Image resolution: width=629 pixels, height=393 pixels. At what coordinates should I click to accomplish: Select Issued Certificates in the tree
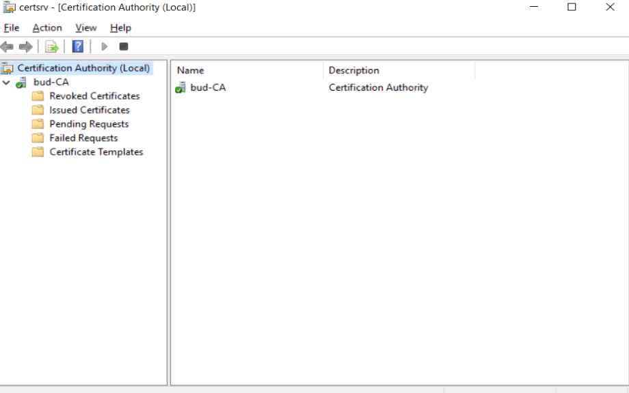click(90, 110)
